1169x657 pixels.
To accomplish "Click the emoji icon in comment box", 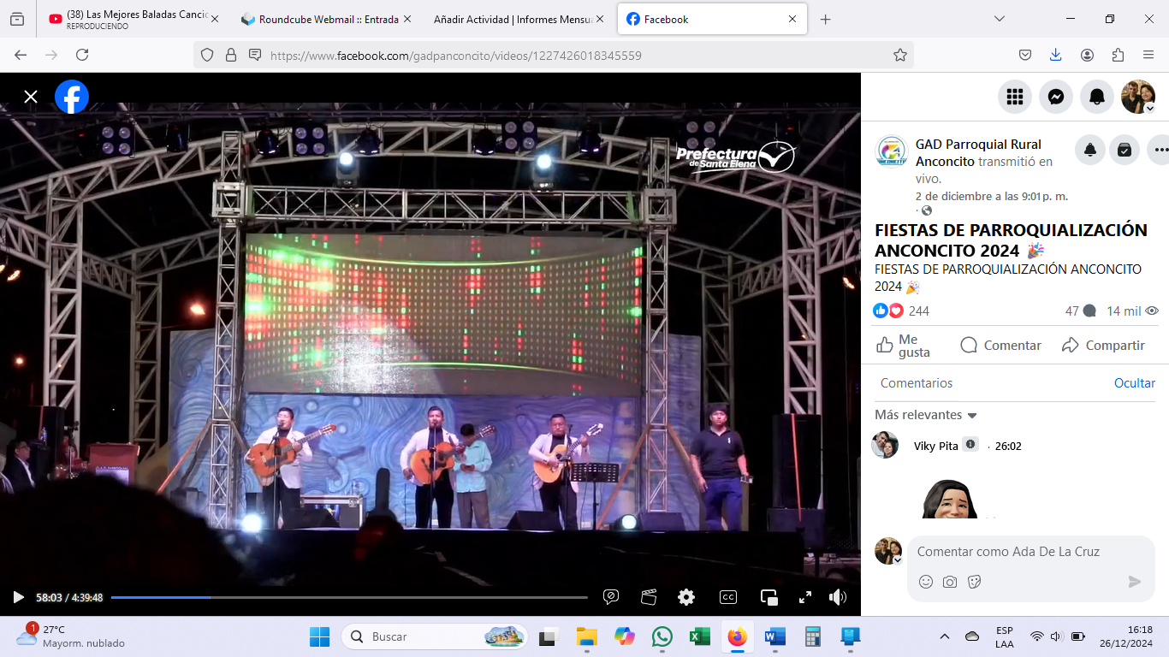I will [926, 582].
